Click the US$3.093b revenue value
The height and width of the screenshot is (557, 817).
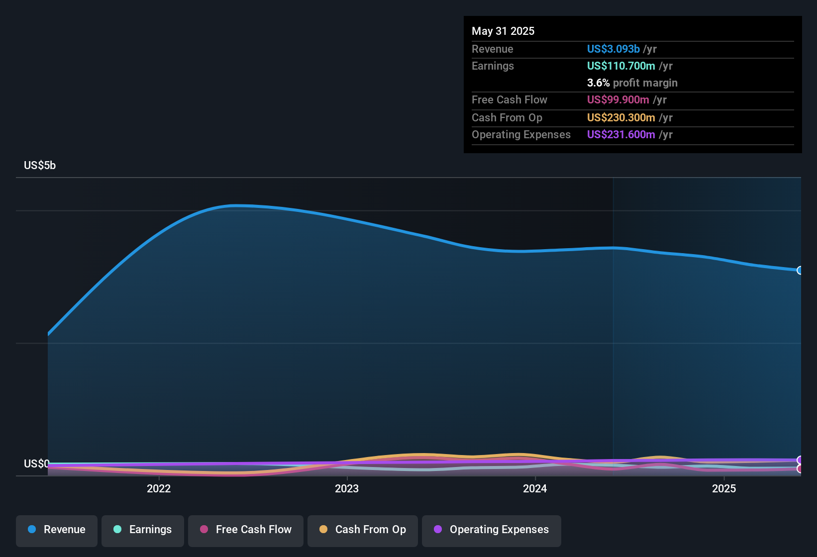click(613, 49)
